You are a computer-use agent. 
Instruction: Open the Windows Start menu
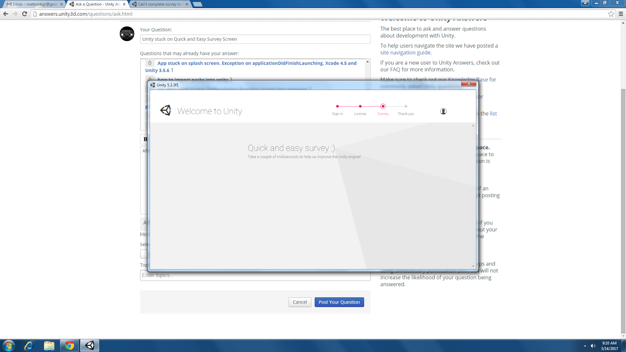pyautogui.click(x=9, y=346)
